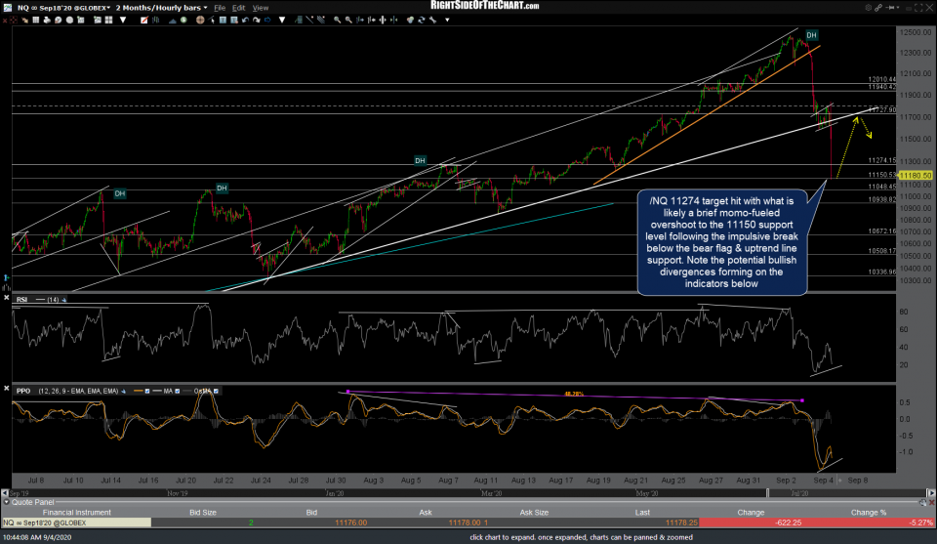
Task: Close the Quote Panel
Action: (931, 503)
